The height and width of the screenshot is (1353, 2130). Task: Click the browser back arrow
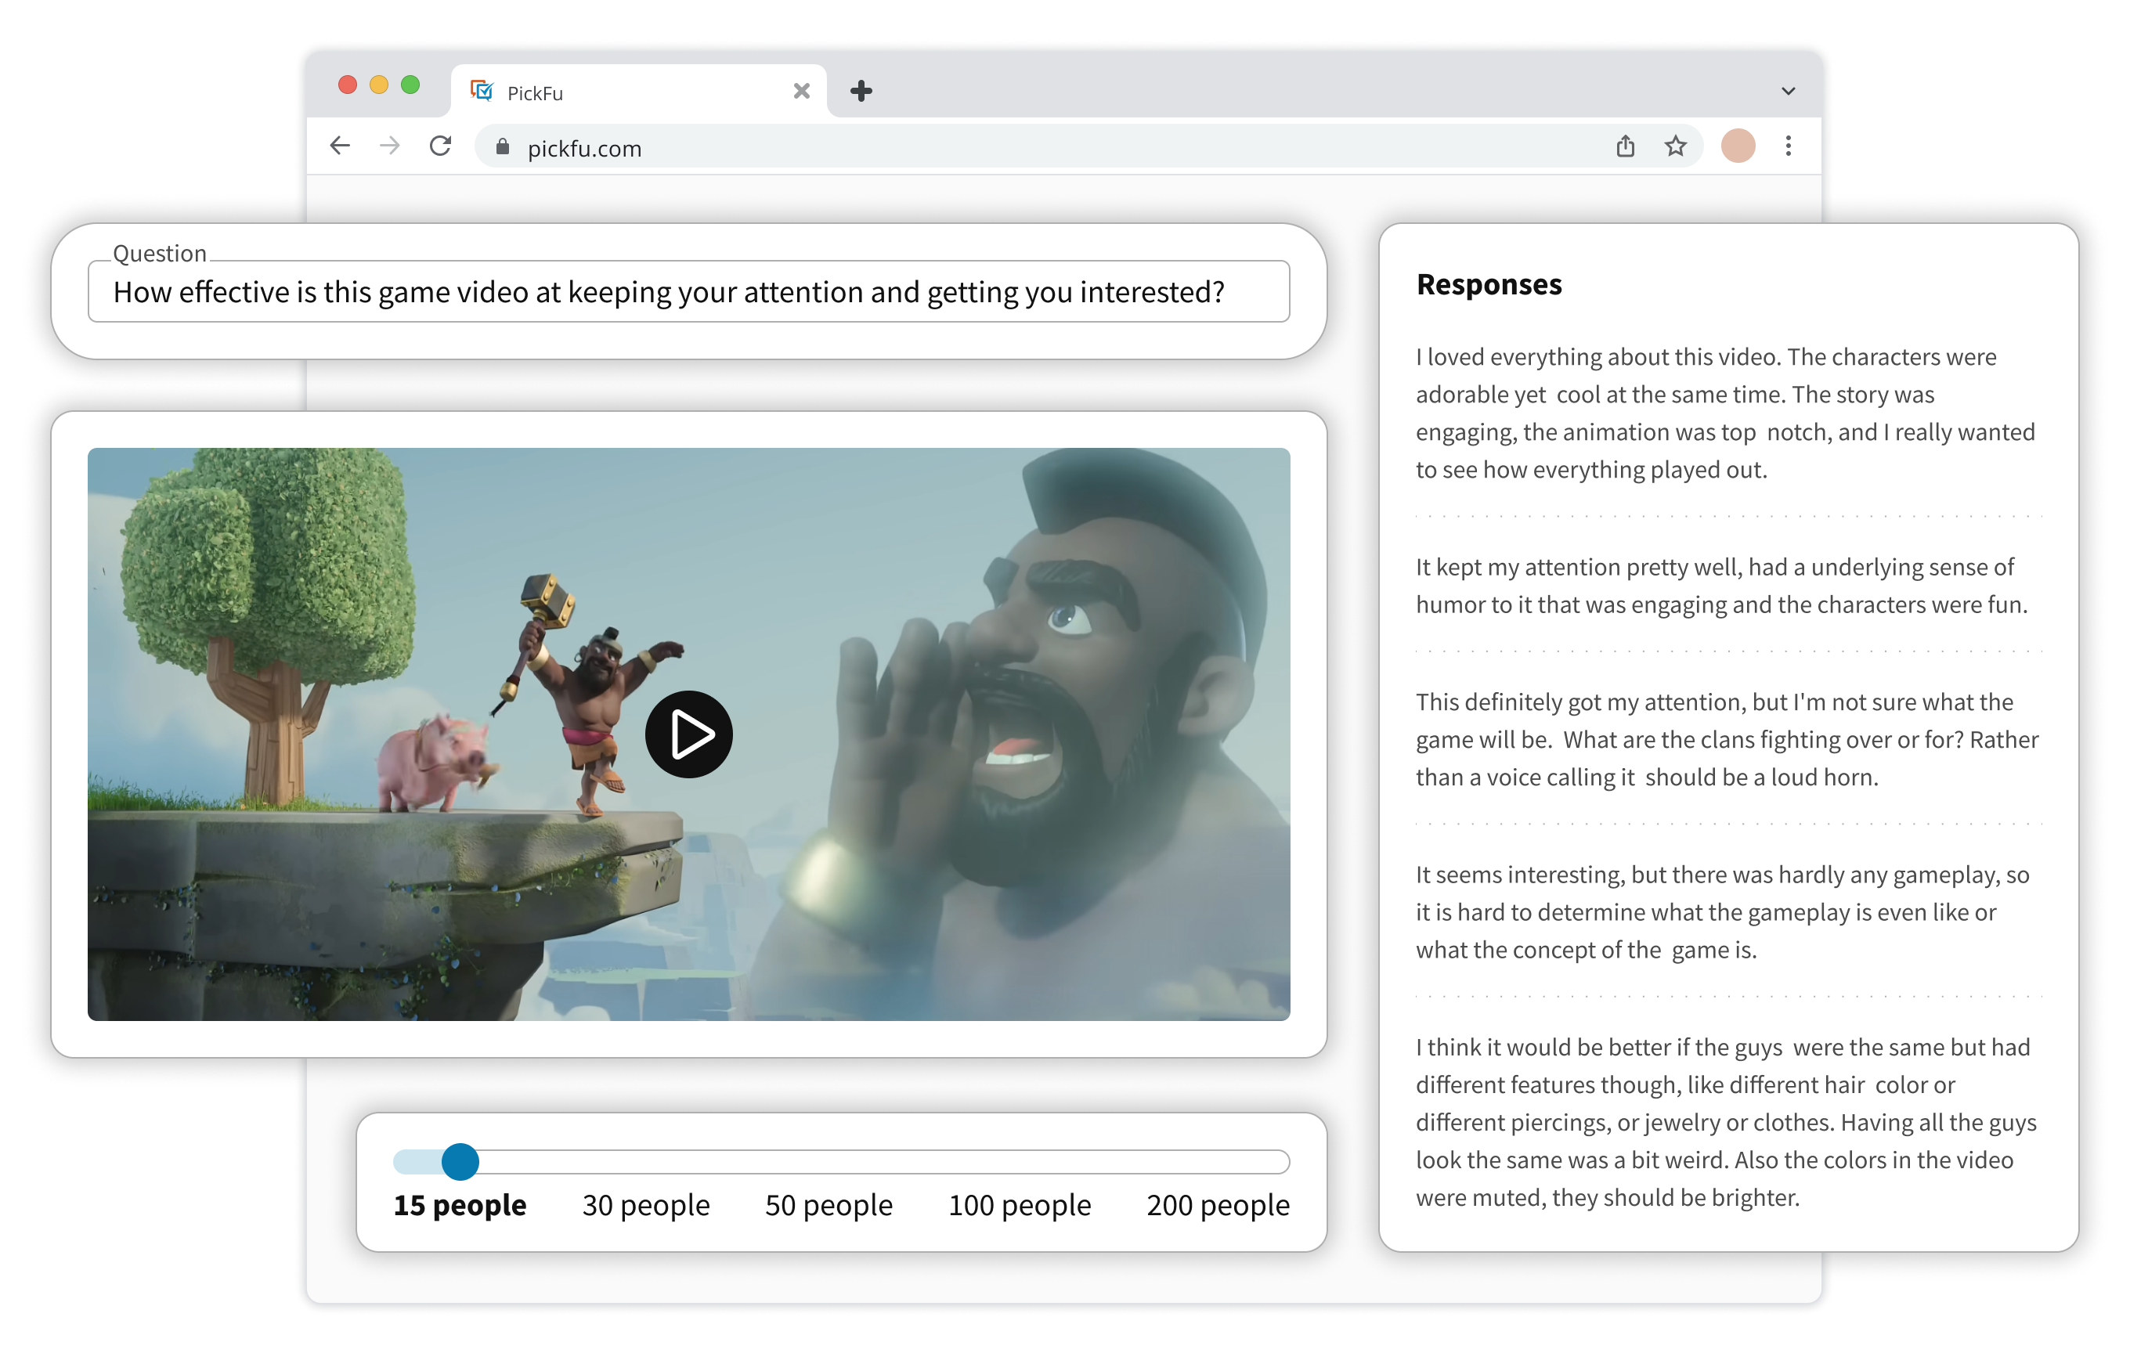click(x=340, y=146)
